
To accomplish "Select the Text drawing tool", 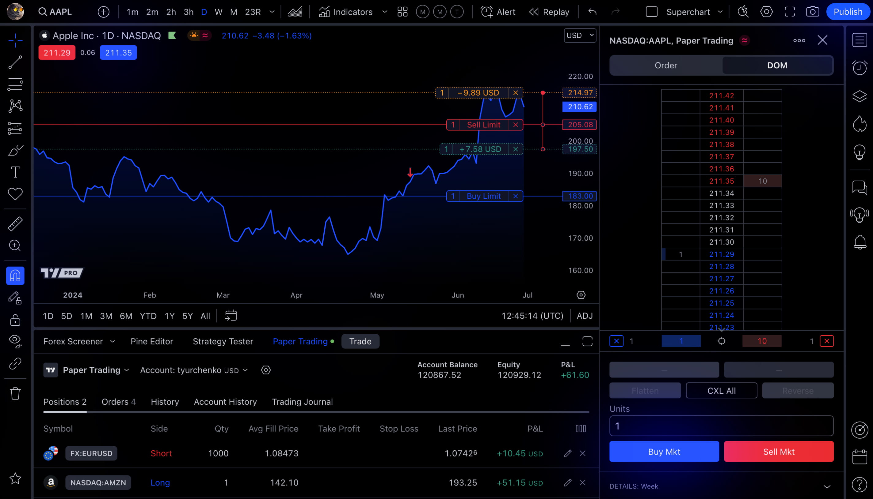I will pyautogui.click(x=15, y=172).
